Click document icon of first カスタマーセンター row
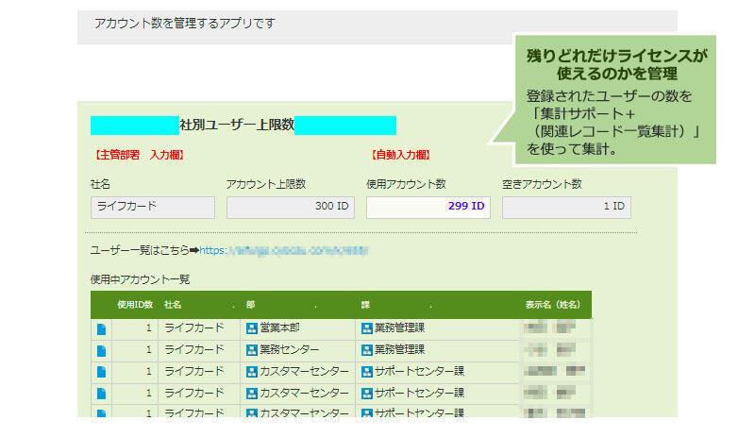This screenshot has height=437, width=755. coord(101,372)
